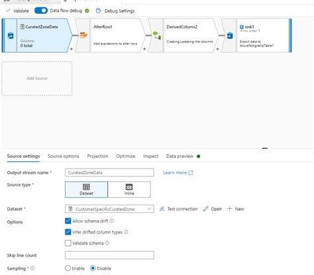Click the AlterRow1 transformation icon
The height and width of the screenshot is (275, 314).
[83, 35]
